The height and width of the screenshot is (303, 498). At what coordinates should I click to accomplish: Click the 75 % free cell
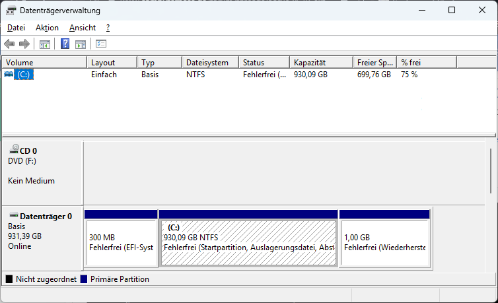tap(409, 75)
